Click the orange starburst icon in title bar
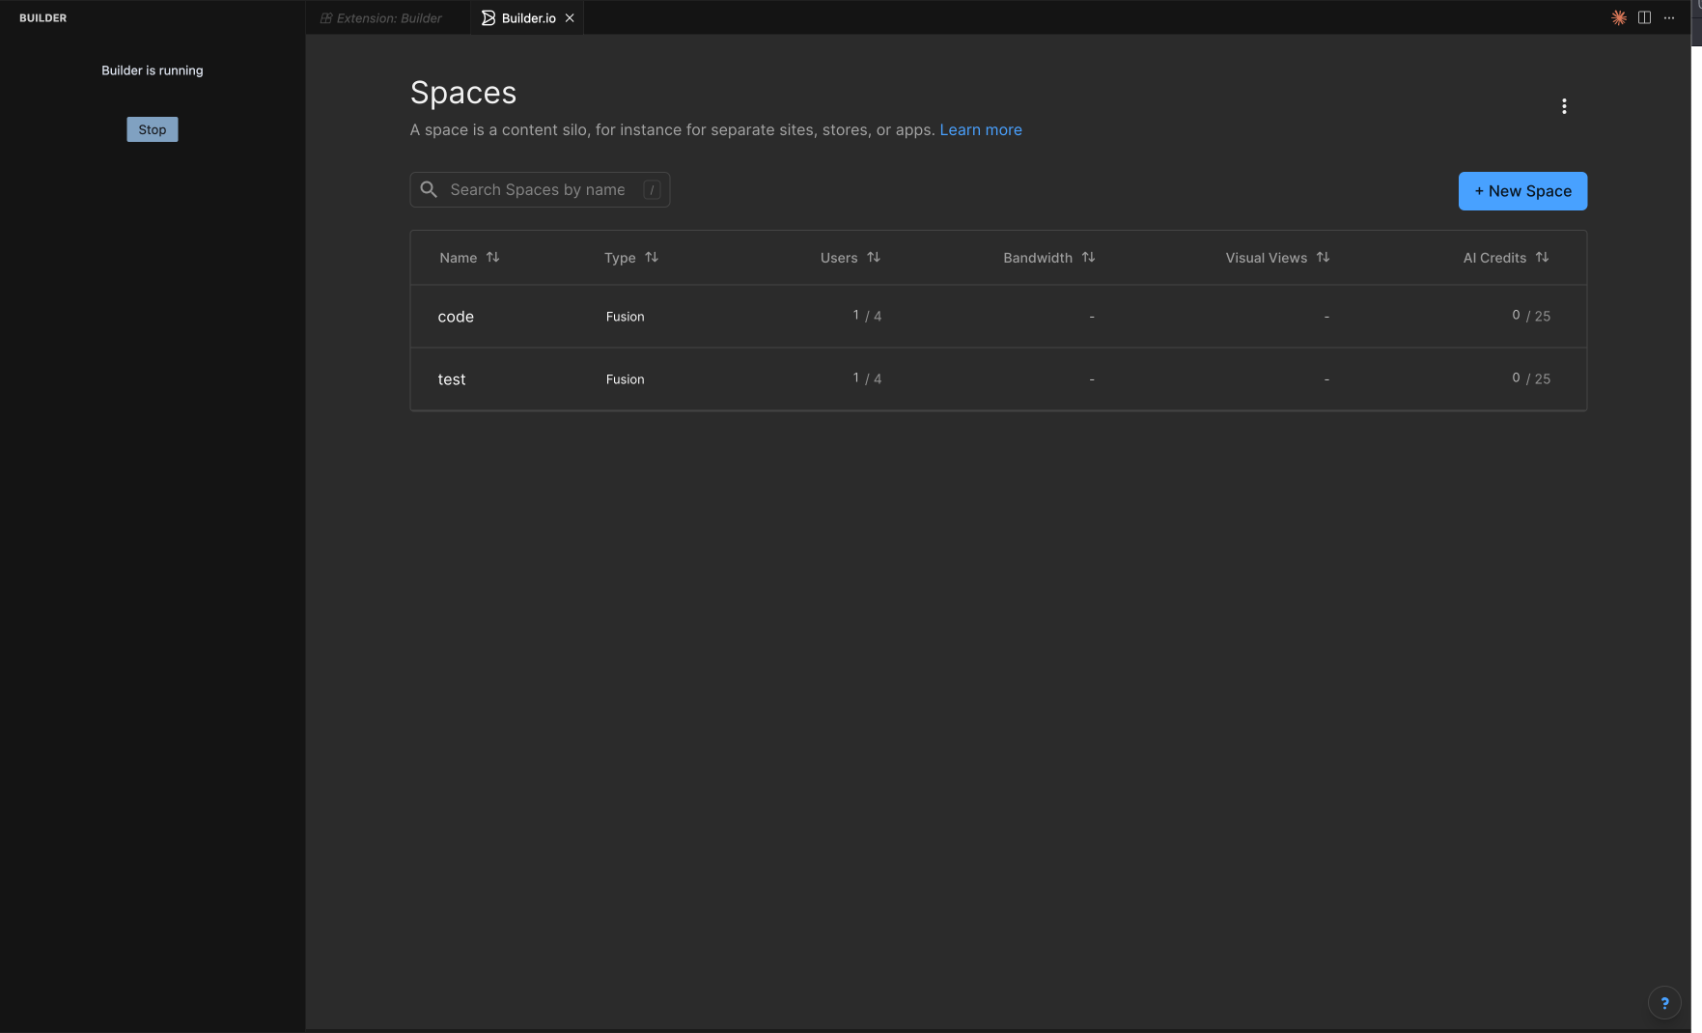Image resolution: width=1702 pixels, height=1033 pixels. [x=1619, y=17]
